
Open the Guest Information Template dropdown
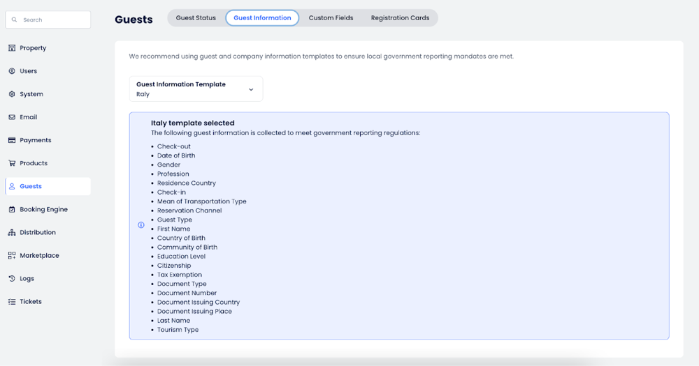[x=196, y=89]
